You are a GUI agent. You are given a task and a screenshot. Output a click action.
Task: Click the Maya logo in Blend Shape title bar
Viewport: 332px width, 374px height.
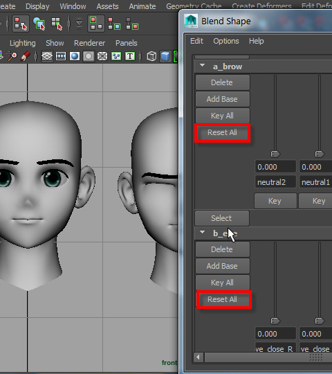(x=191, y=21)
